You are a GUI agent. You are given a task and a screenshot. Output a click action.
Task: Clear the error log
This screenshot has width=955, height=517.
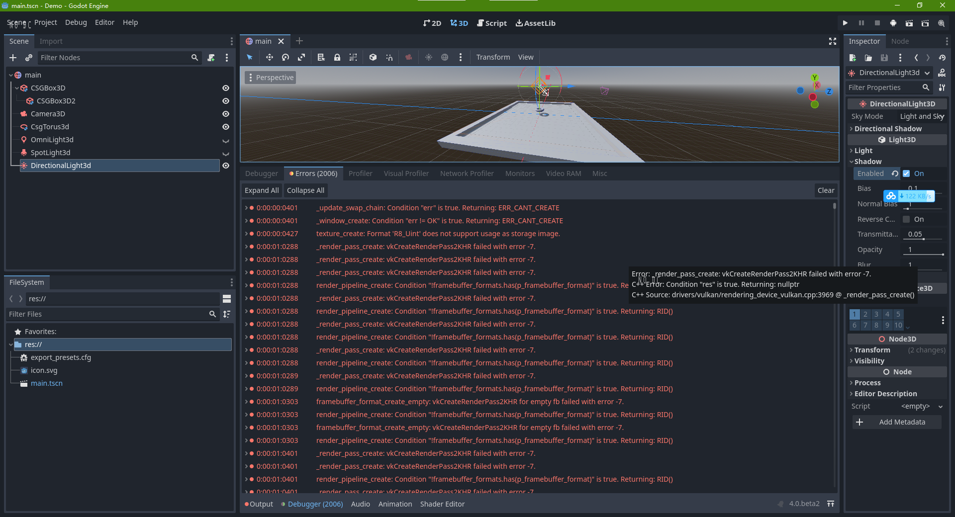(x=825, y=190)
